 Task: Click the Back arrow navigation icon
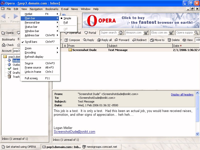tap(3, 16)
